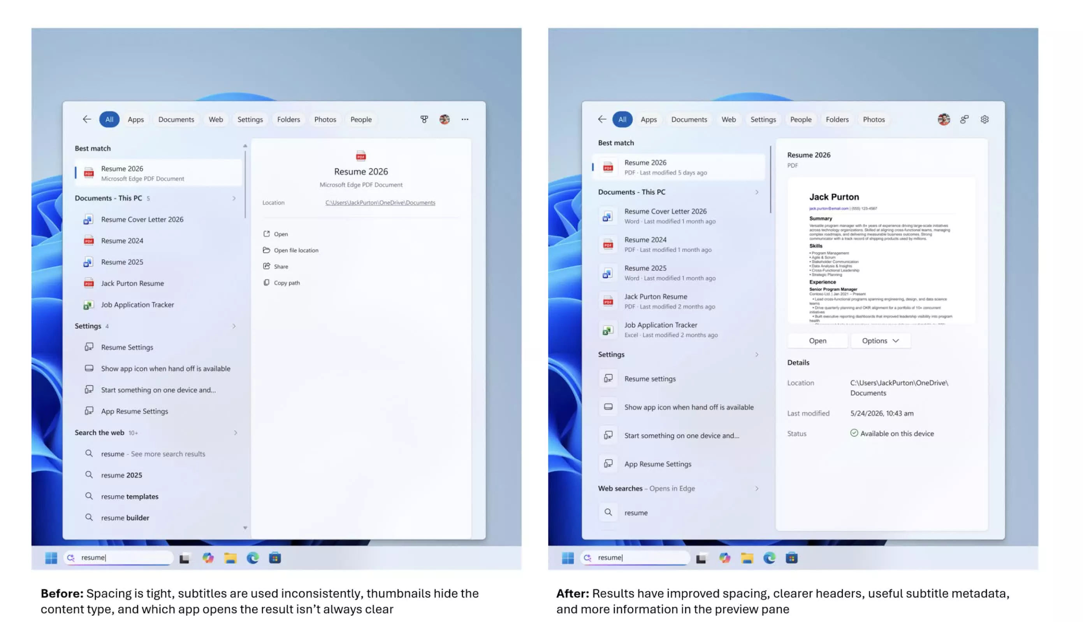Open the rewards trophy icon in Before panel

pyautogui.click(x=424, y=119)
